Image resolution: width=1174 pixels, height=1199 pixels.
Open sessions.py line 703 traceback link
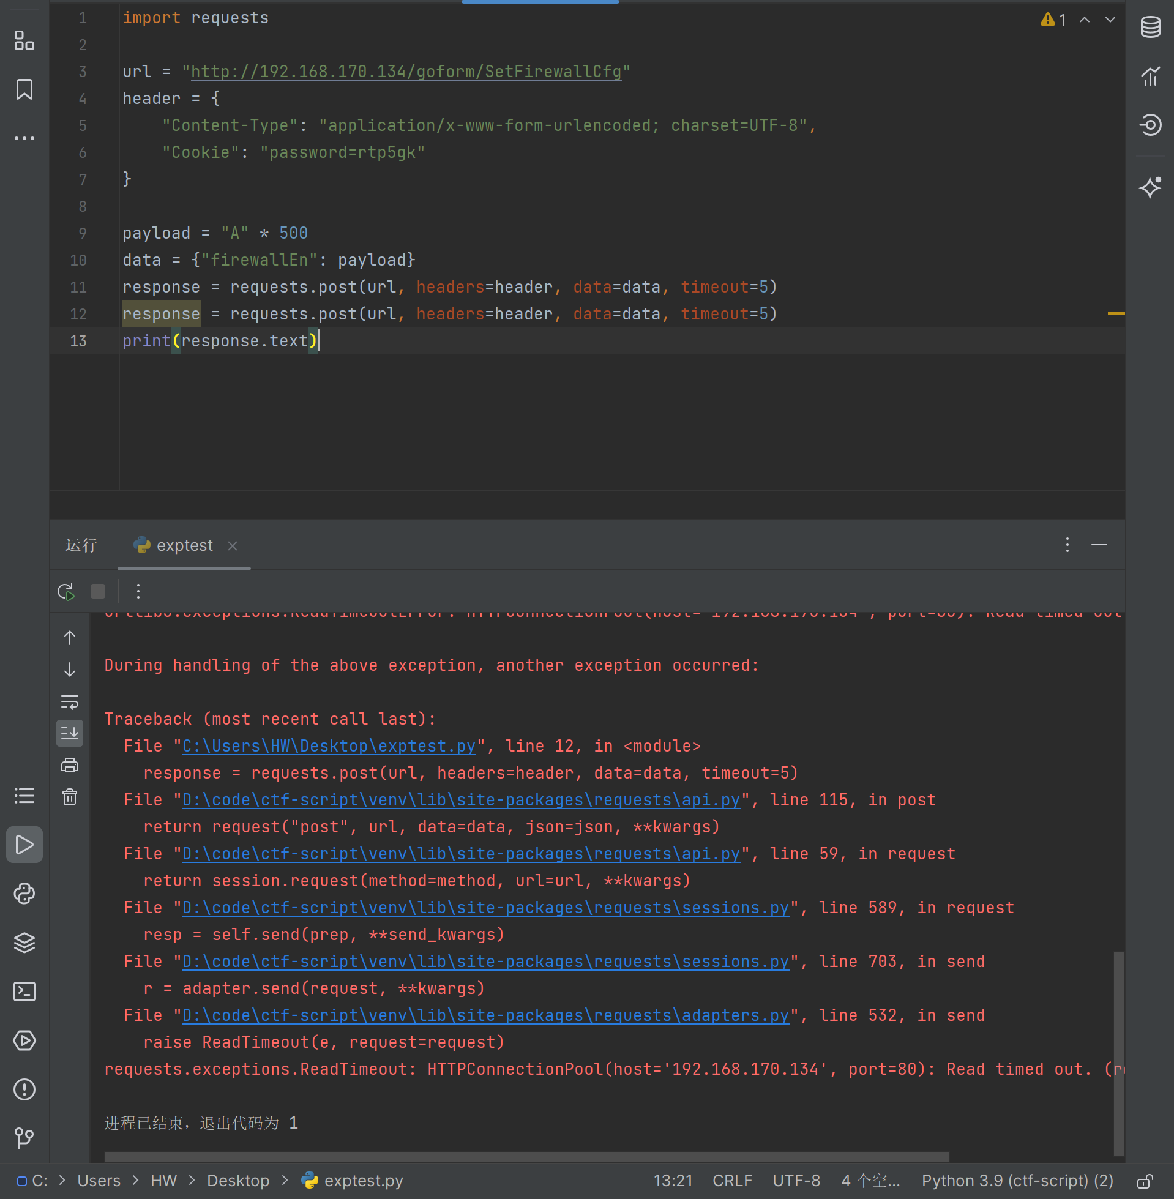click(x=486, y=961)
